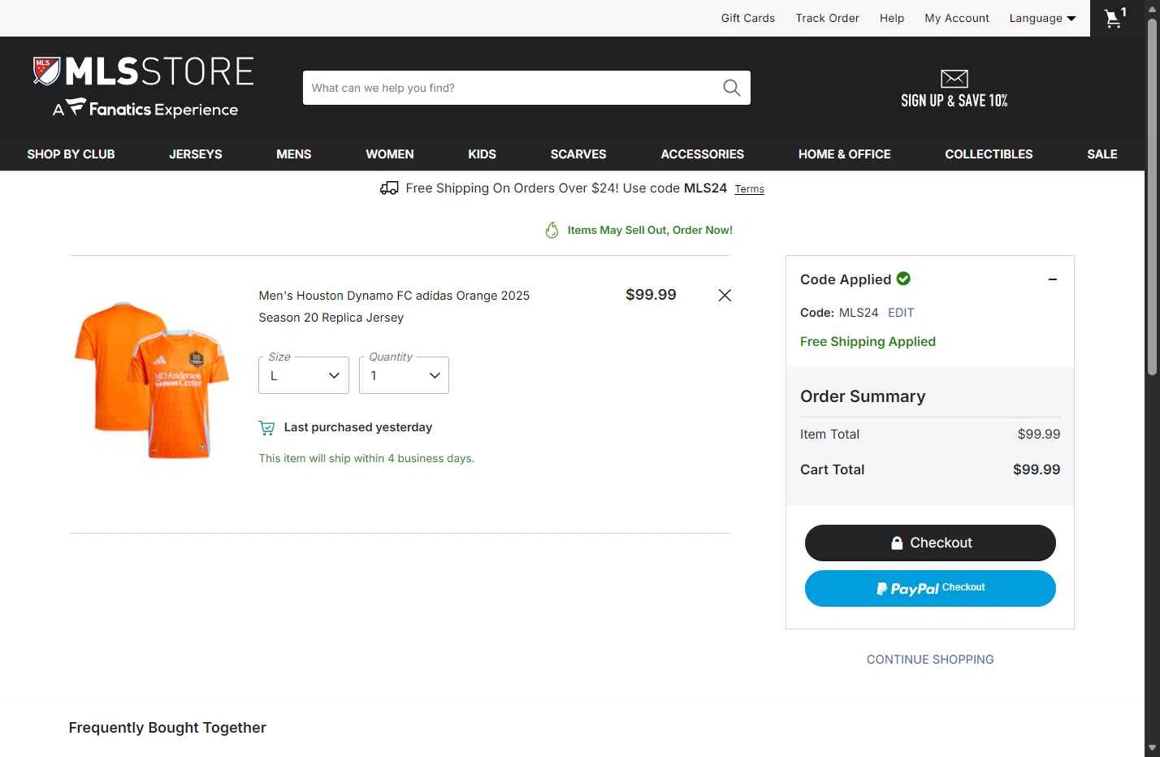Image resolution: width=1160 pixels, height=757 pixels.
Task: Click the Fanatics Experience logo text
Action: (145, 109)
